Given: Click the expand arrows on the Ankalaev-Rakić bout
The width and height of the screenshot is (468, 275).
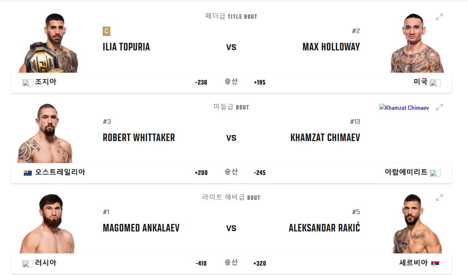Looking at the screenshot, I should pos(439,197).
